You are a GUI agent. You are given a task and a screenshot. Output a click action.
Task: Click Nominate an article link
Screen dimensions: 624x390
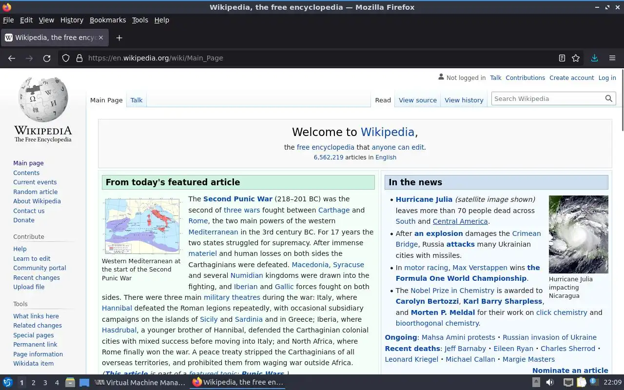click(570, 370)
